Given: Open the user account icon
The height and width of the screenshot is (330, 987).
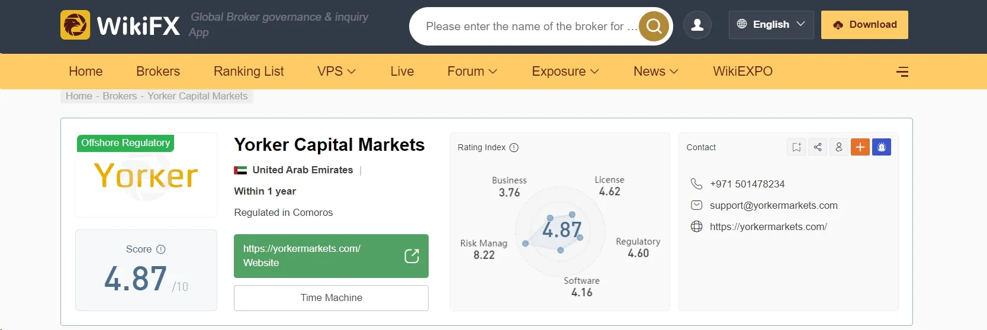Looking at the screenshot, I should click(x=697, y=25).
